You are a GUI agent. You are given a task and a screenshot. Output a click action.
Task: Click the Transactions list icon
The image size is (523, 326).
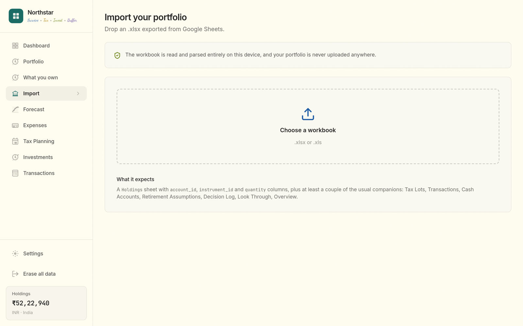pos(15,173)
